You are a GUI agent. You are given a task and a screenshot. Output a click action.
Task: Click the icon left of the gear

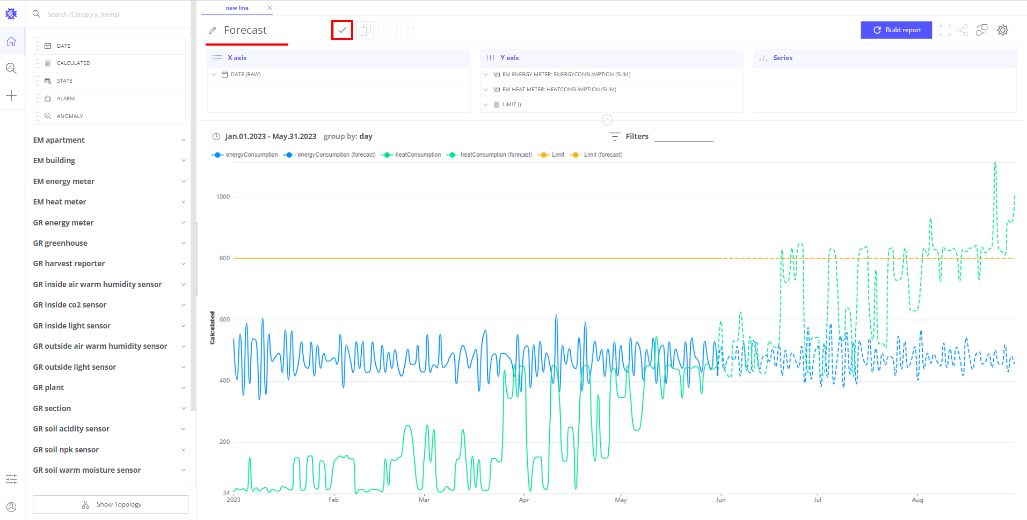click(x=981, y=30)
